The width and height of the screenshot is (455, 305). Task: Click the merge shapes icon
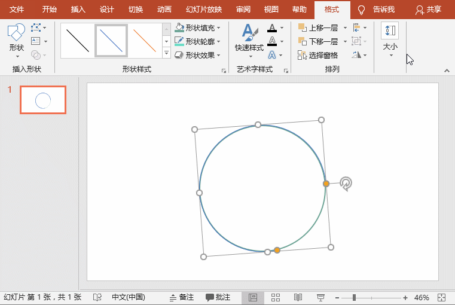pos(36,55)
